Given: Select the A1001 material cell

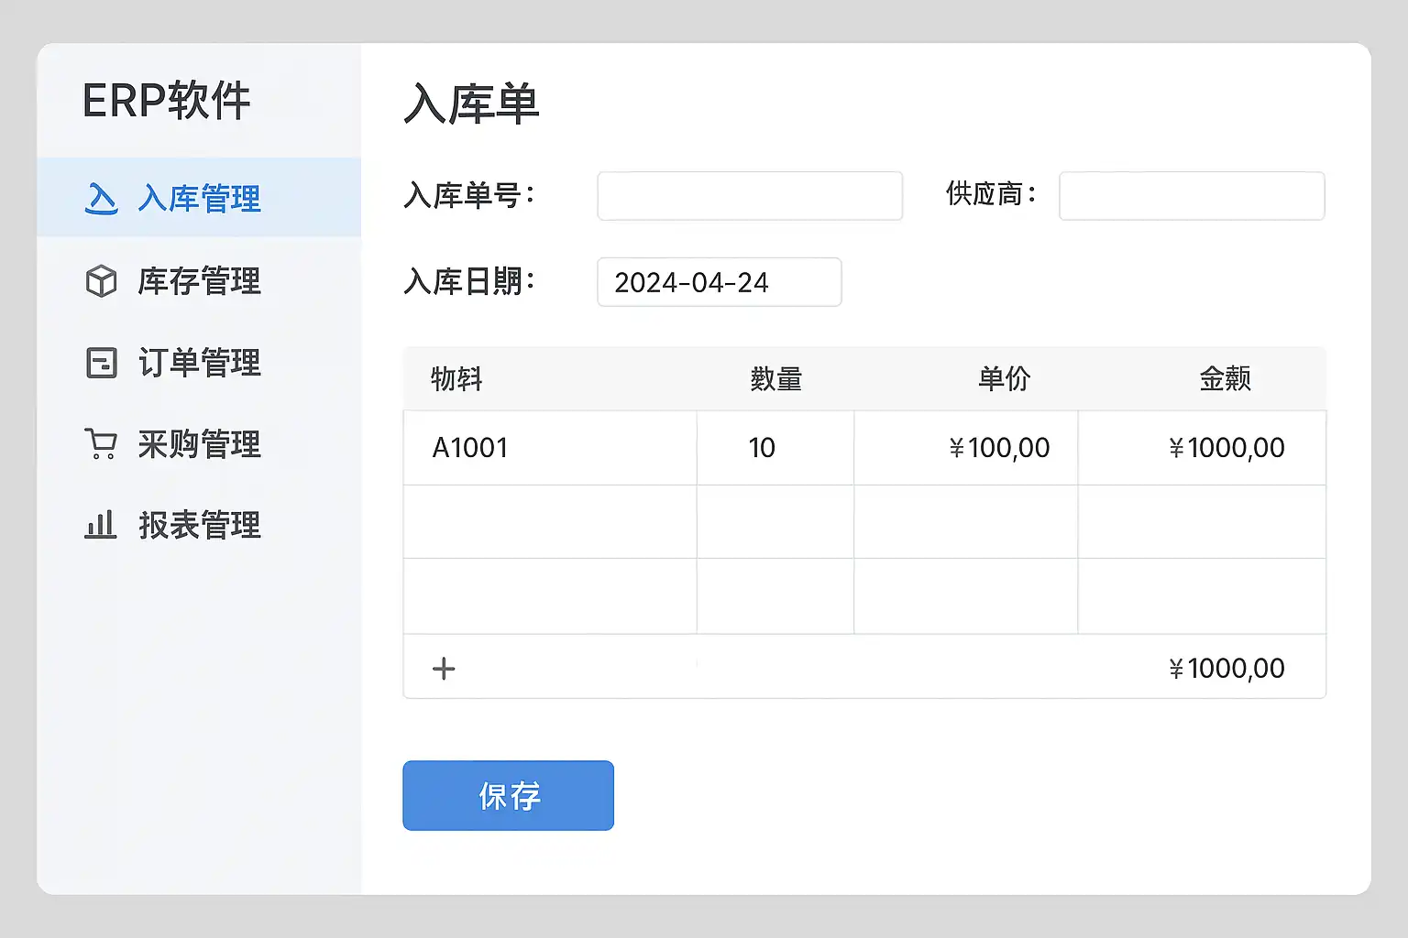Looking at the screenshot, I should click(x=550, y=448).
